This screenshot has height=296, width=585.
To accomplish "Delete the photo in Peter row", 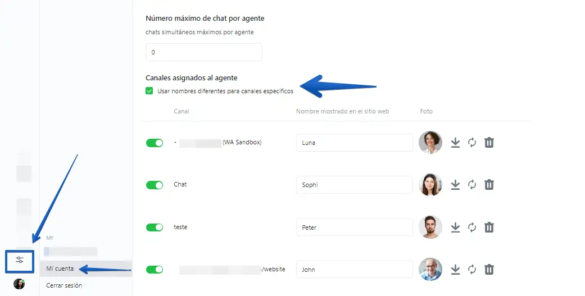I will click(x=489, y=227).
